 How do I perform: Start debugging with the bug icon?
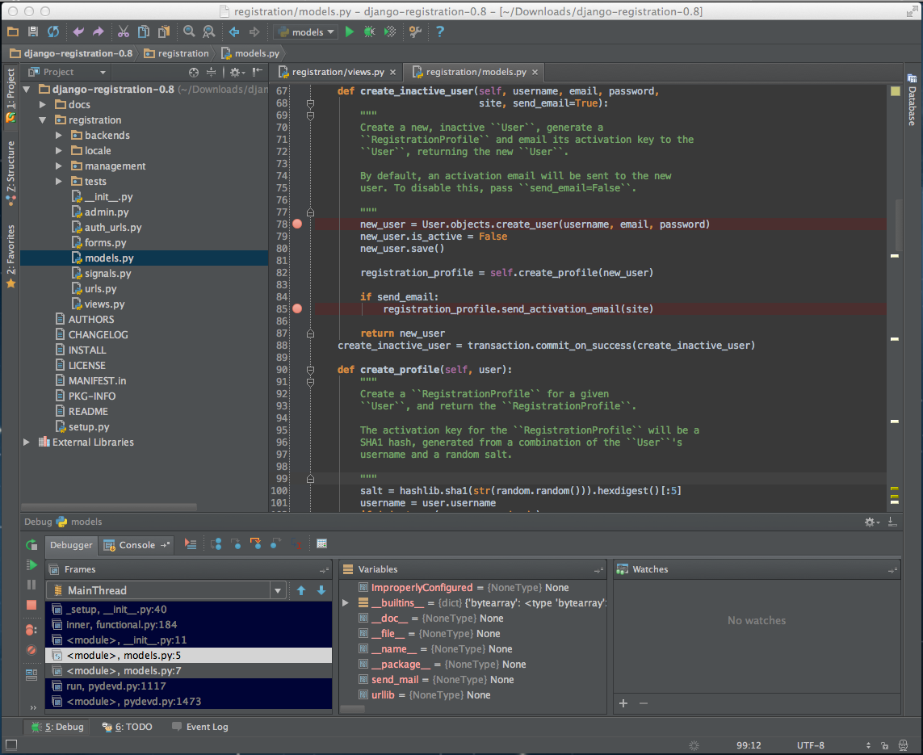click(369, 31)
